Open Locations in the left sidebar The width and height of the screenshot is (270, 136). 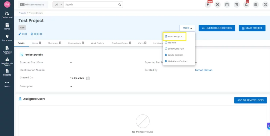pyautogui.click(x=7, y=38)
